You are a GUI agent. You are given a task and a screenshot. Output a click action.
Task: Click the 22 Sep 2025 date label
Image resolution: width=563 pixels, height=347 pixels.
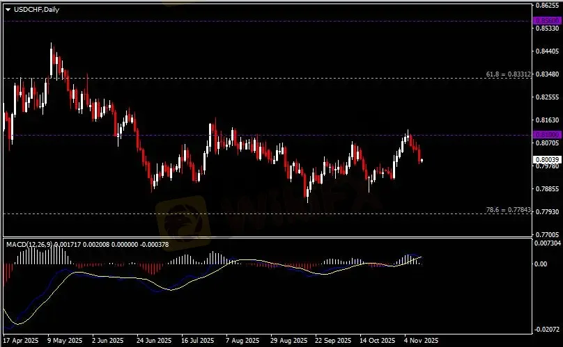coord(333,341)
